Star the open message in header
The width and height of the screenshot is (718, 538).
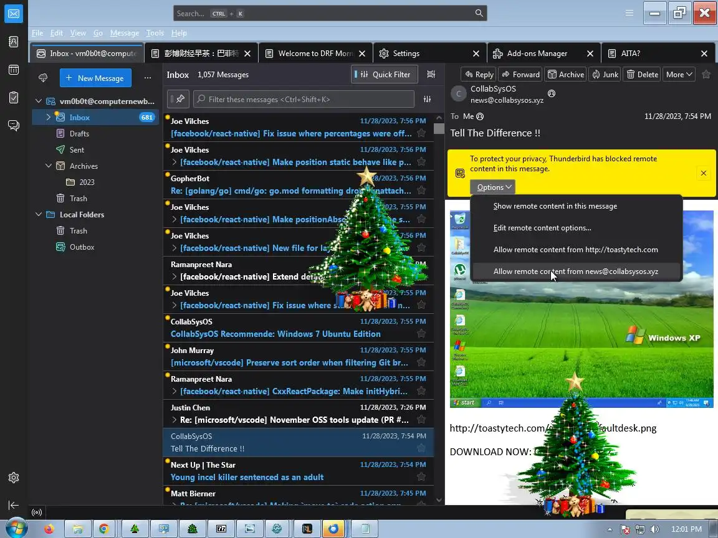(706, 74)
